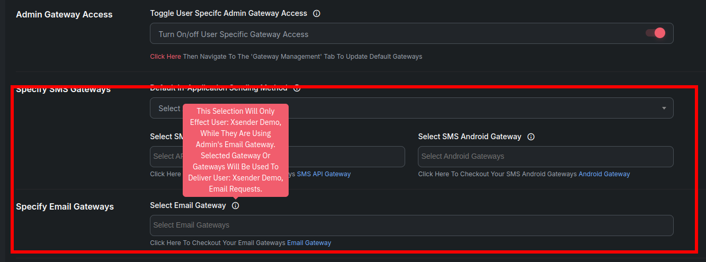Expand sending method dropdown via caret arrow

pos(664,108)
